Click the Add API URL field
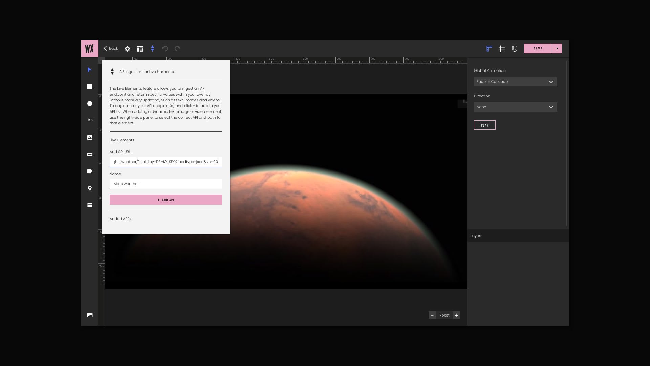The width and height of the screenshot is (650, 366). click(166, 162)
